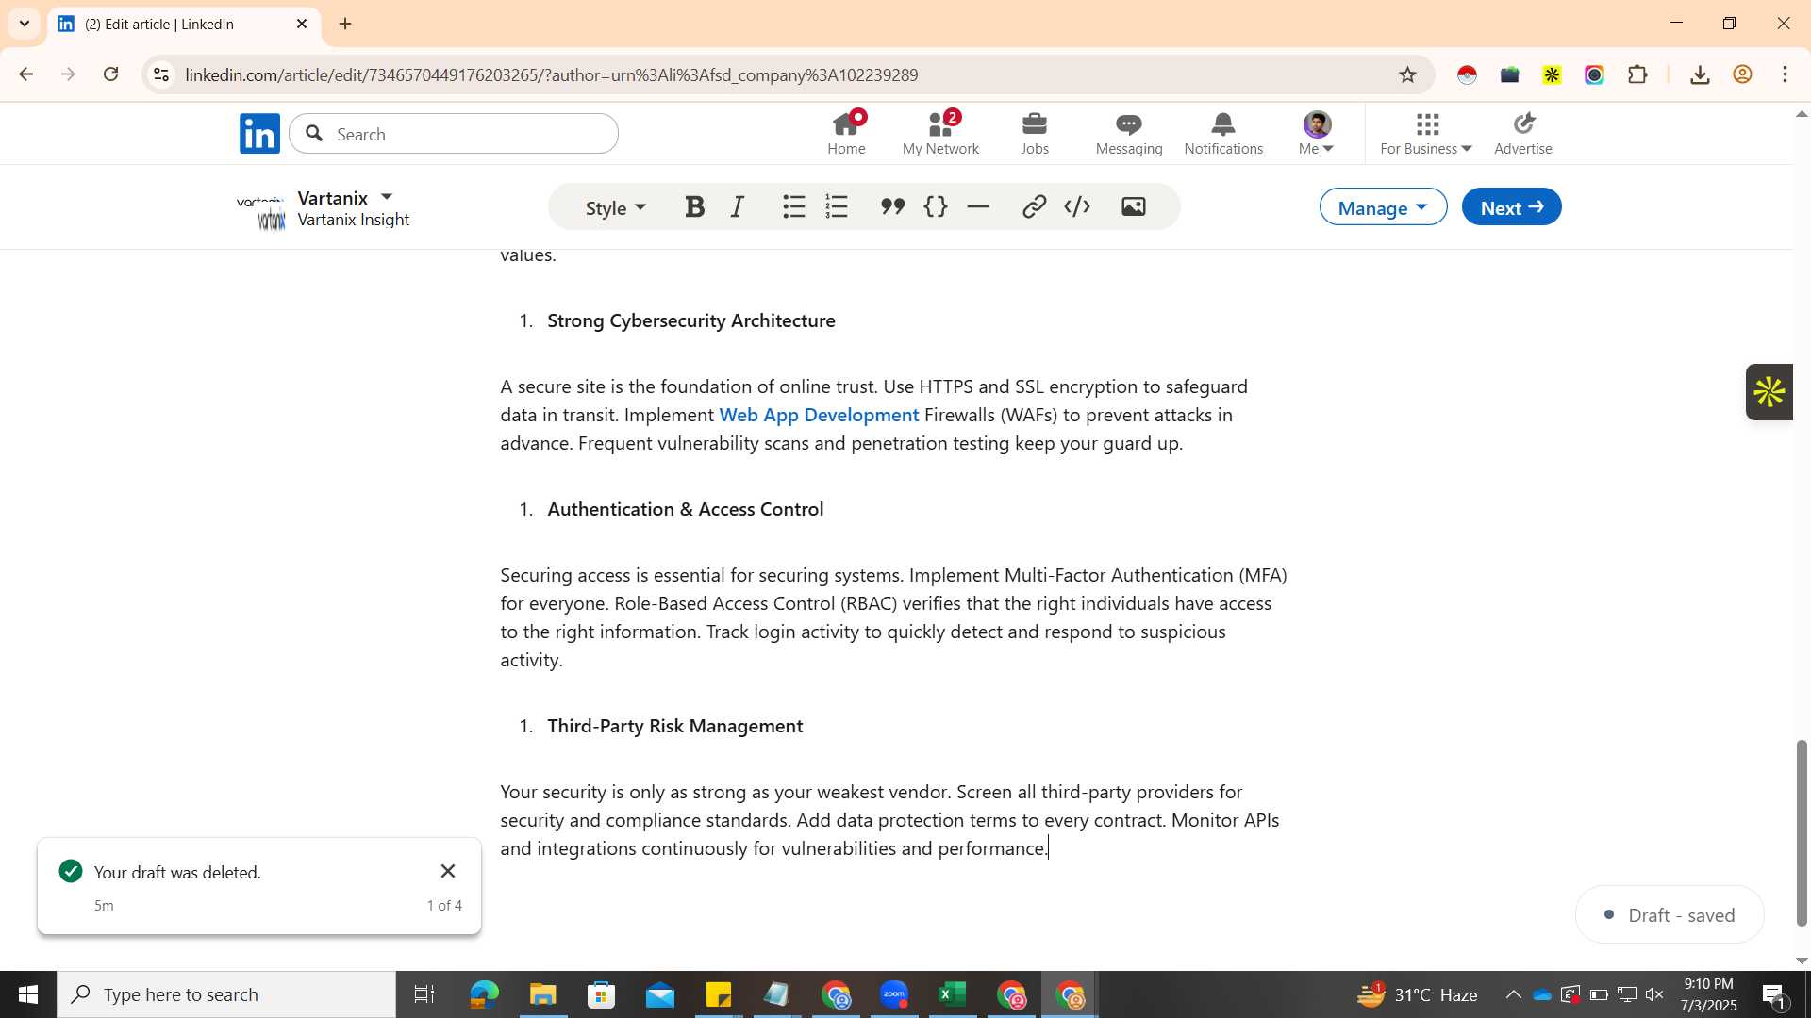
Task: Click the Draft - saved status indicator
Action: pos(1670,914)
